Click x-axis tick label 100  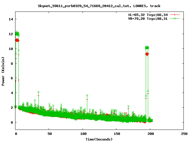[x=83, y=134]
